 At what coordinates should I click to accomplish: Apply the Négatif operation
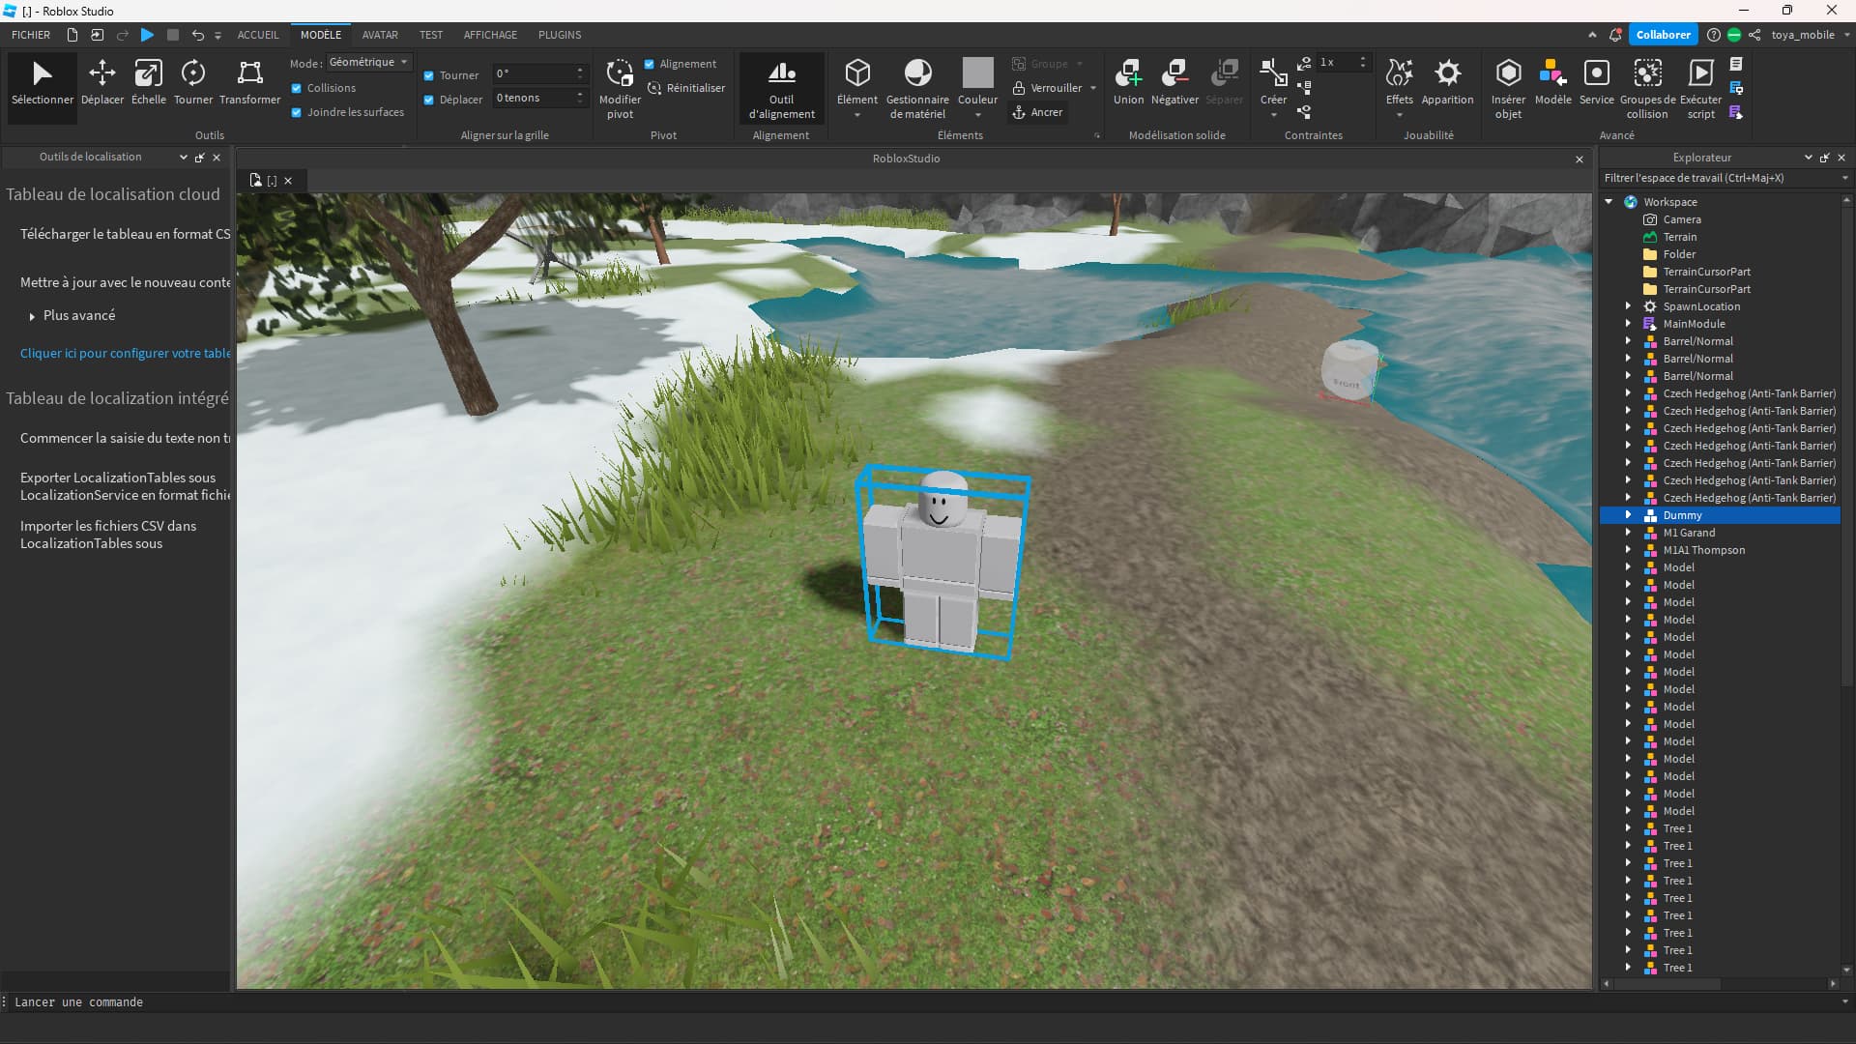(1174, 83)
